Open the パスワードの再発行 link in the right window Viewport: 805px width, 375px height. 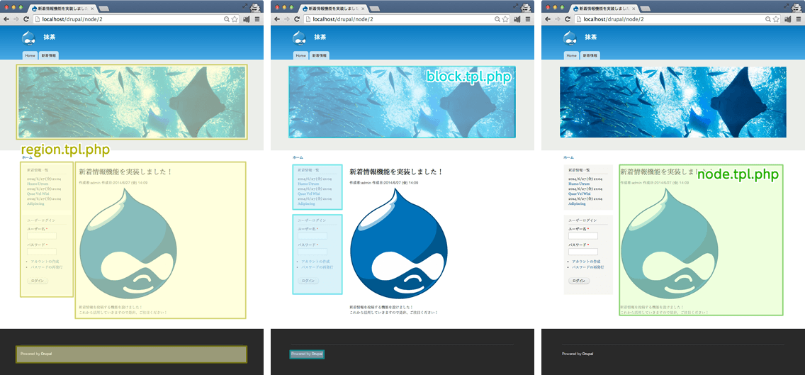click(x=588, y=267)
